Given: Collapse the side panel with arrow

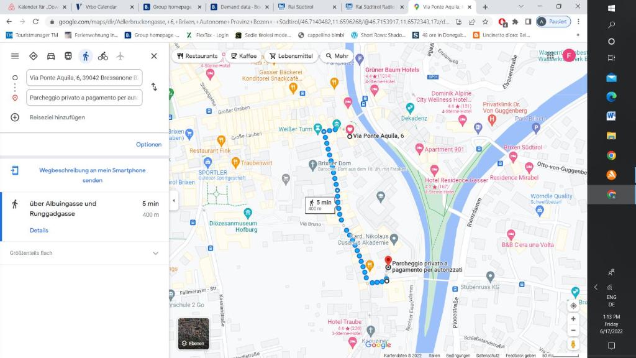Looking at the screenshot, I should (x=173, y=200).
